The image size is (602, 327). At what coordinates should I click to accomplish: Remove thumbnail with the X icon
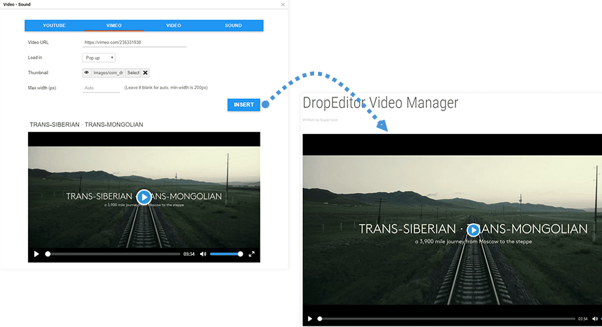click(x=145, y=73)
